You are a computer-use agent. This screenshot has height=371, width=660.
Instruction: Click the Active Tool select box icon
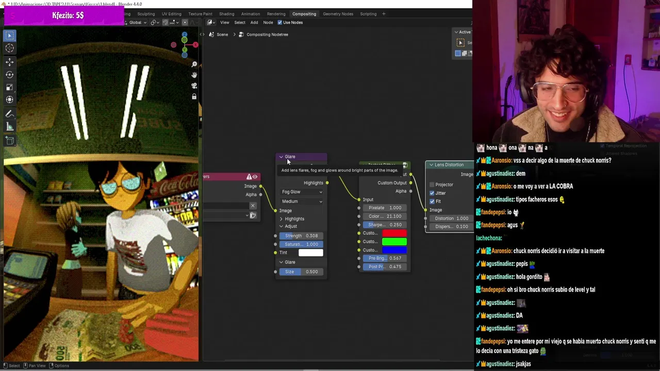461,43
